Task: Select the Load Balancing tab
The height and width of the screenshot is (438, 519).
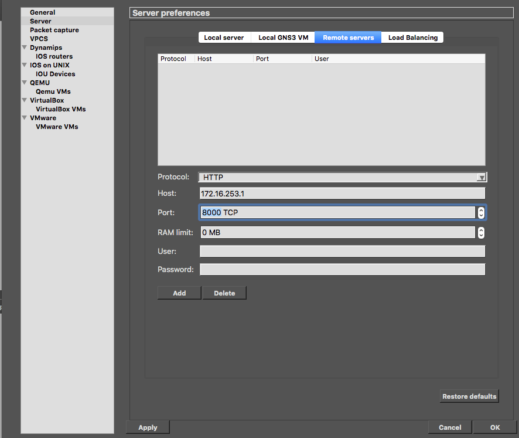Action: [x=412, y=37]
